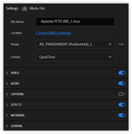
Task: Open the QuickTime format dropdown
Action: [75, 57]
